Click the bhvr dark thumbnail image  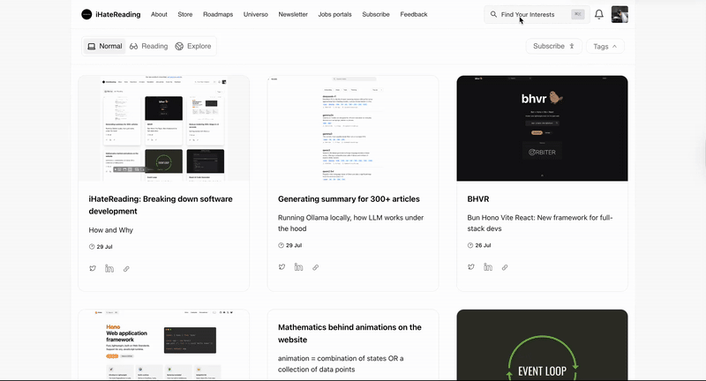[542, 129]
